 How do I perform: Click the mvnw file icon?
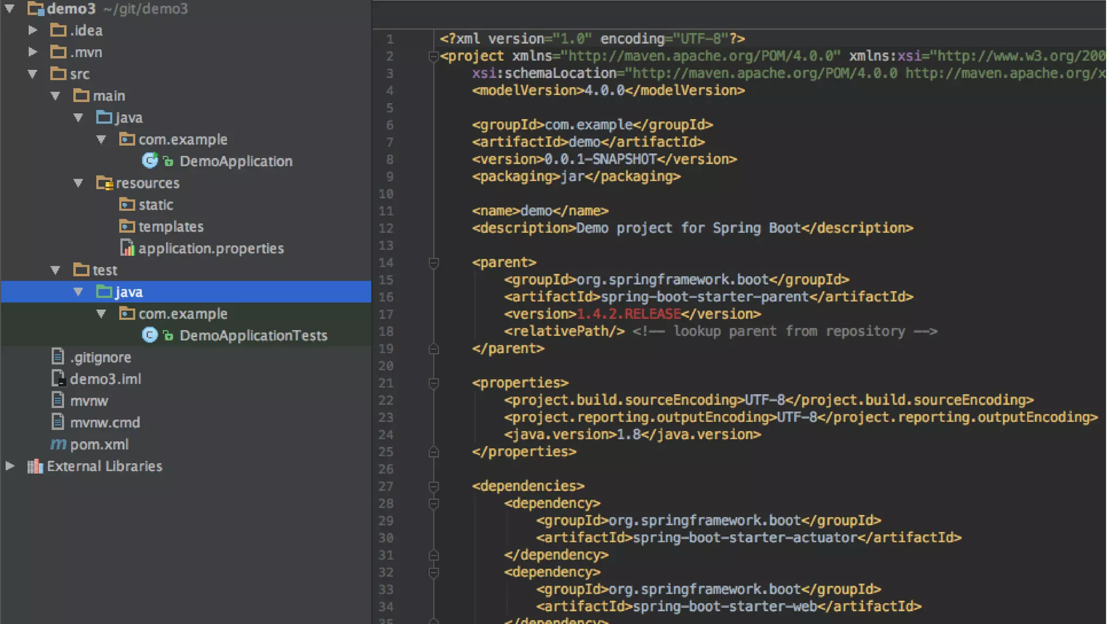tap(58, 400)
